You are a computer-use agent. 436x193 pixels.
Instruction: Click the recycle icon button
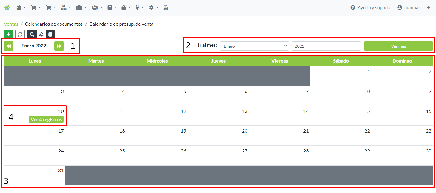click(x=41, y=35)
